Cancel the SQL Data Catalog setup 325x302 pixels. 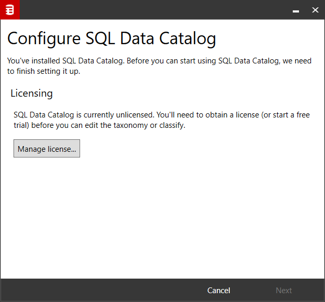[x=218, y=291]
